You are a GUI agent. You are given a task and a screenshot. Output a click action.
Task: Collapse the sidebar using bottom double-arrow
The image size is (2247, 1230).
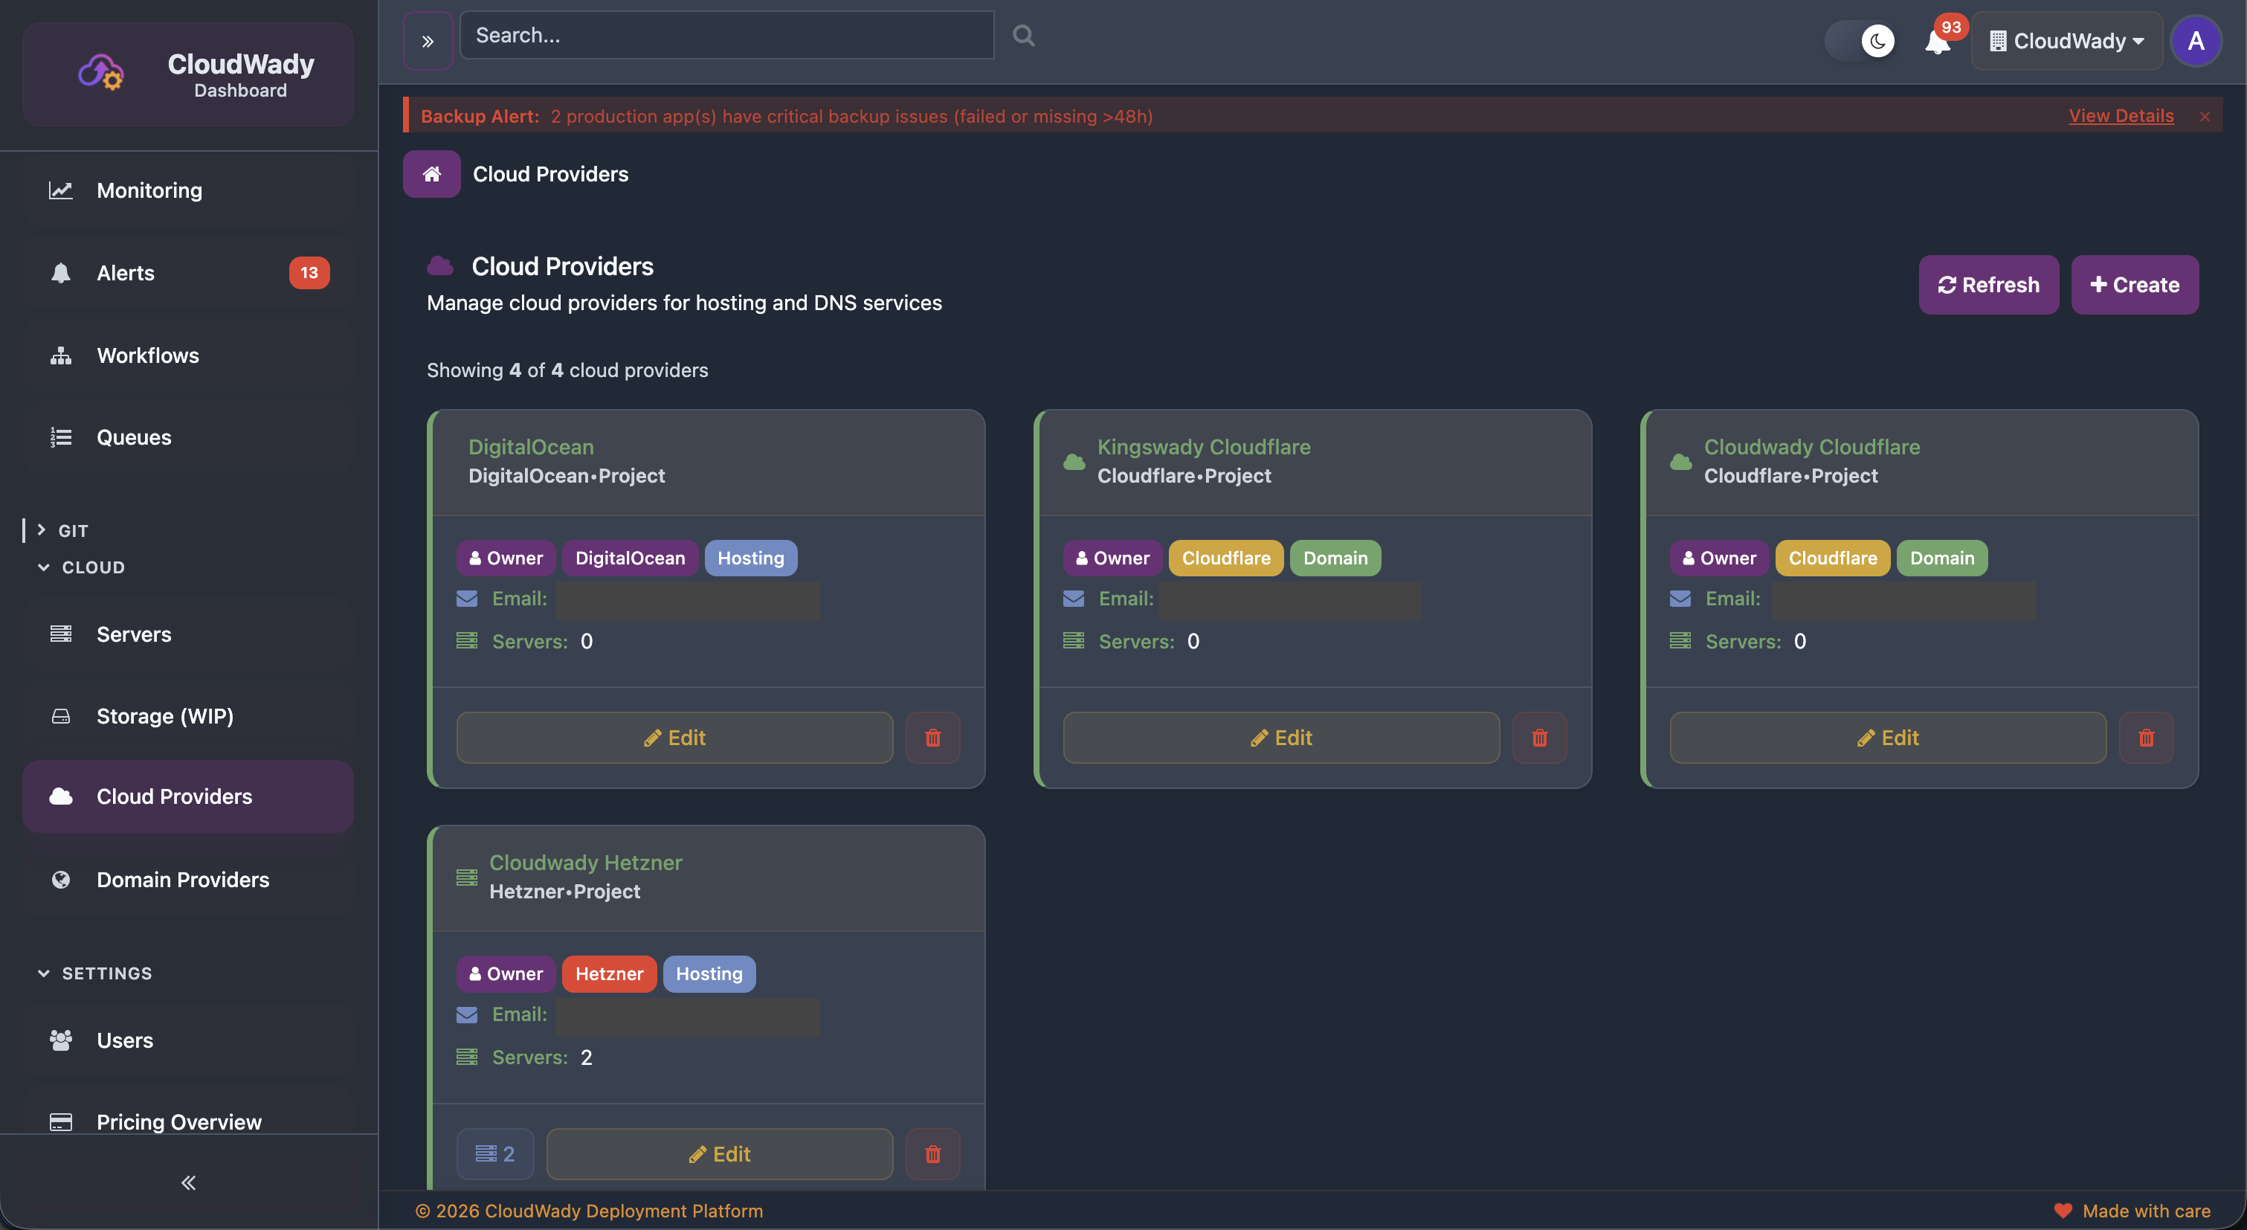[x=188, y=1182]
